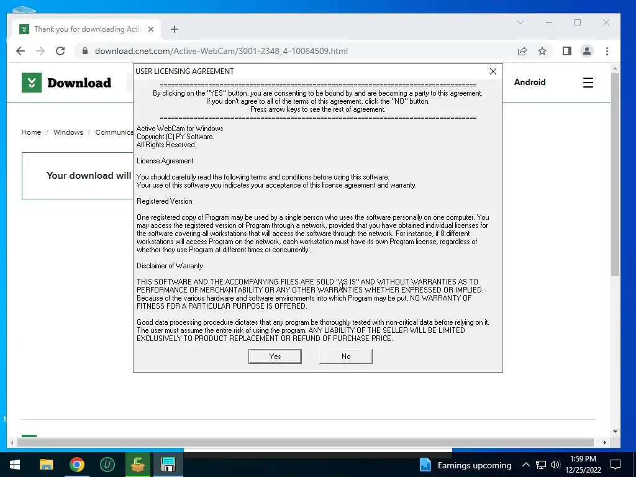Image resolution: width=636 pixels, height=477 pixels.
Task: Click the 'License Agreement' heading text
Action: [x=165, y=161]
